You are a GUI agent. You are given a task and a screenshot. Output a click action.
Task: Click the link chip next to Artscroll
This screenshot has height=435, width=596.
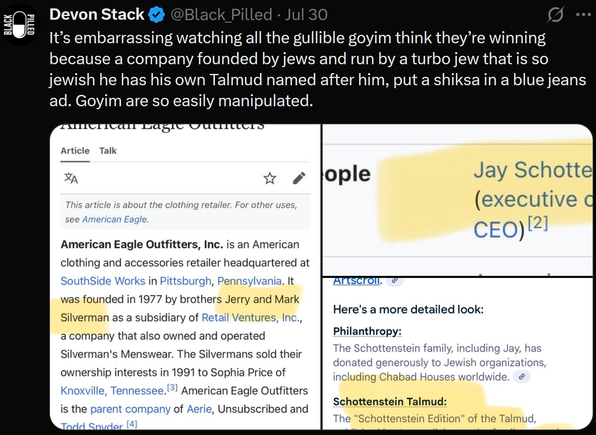[x=395, y=280]
